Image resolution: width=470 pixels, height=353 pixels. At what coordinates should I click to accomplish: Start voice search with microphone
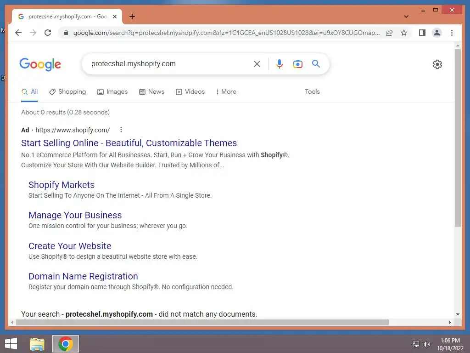(x=279, y=63)
